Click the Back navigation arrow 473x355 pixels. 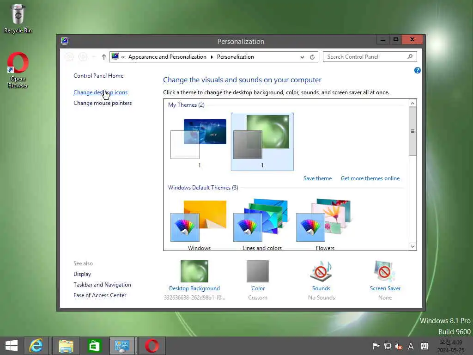click(69, 57)
